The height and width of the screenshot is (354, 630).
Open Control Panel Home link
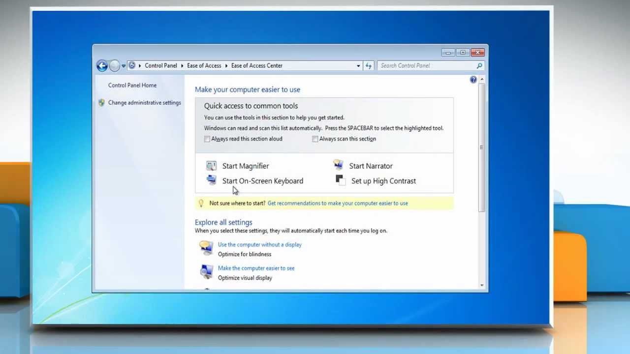(132, 85)
